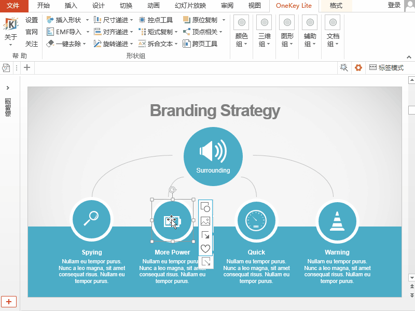Click the 颜色组 circle icon

(x=241, y=22)
